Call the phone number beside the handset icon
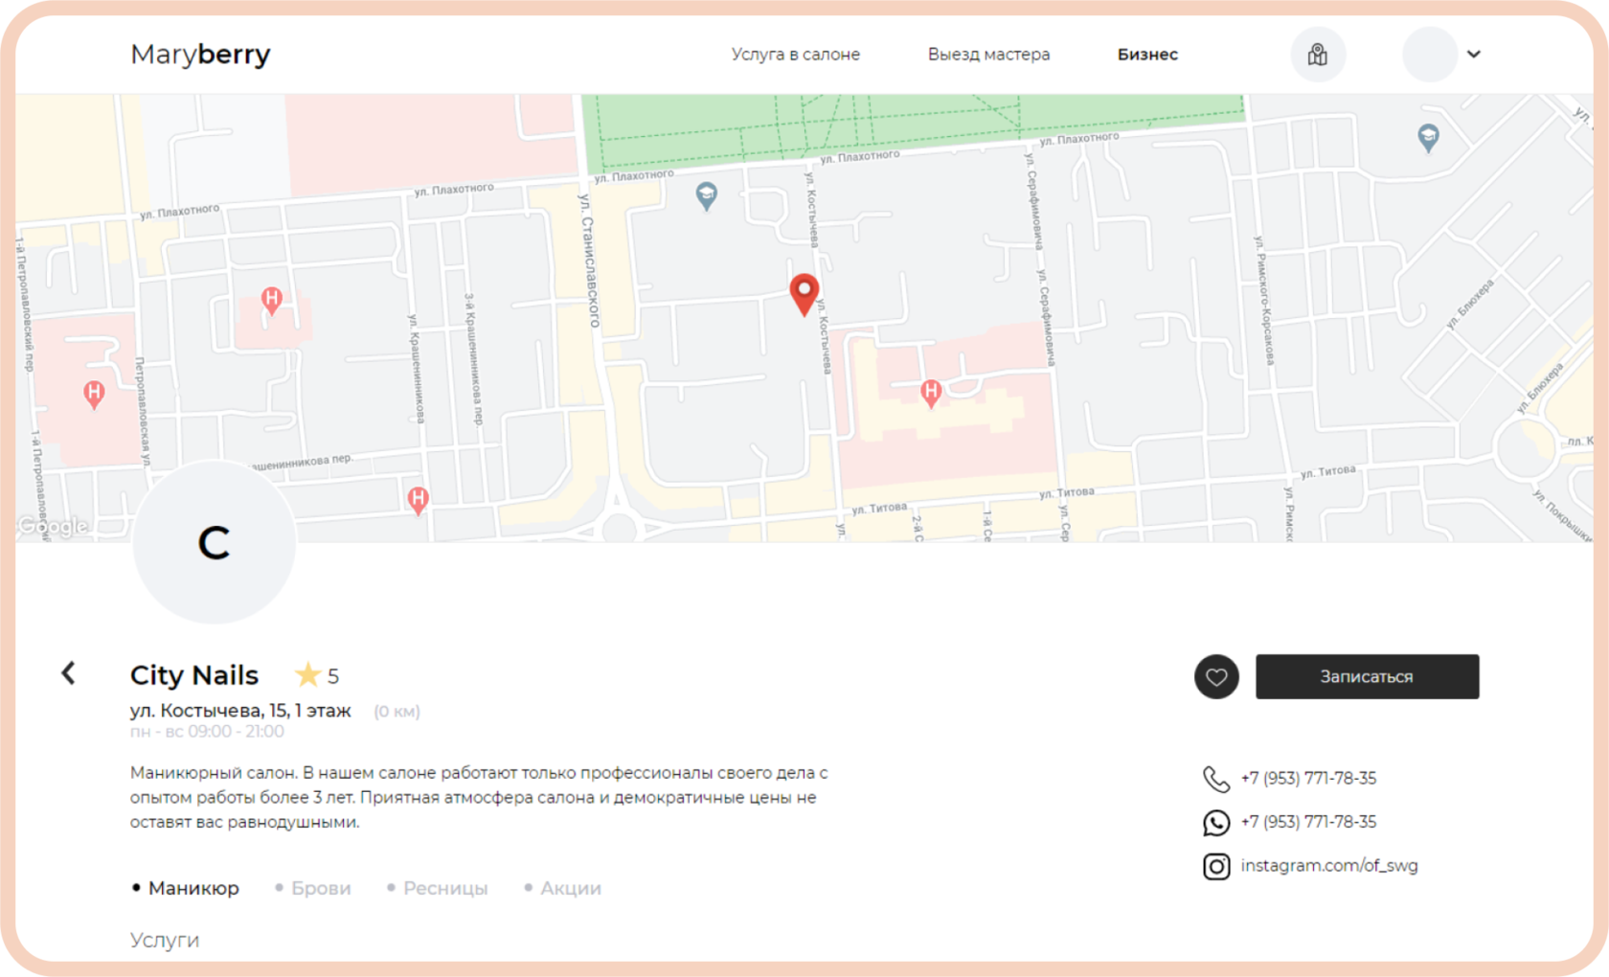1609x977 pixels. pyautogui.click(x=1308, y=779)
